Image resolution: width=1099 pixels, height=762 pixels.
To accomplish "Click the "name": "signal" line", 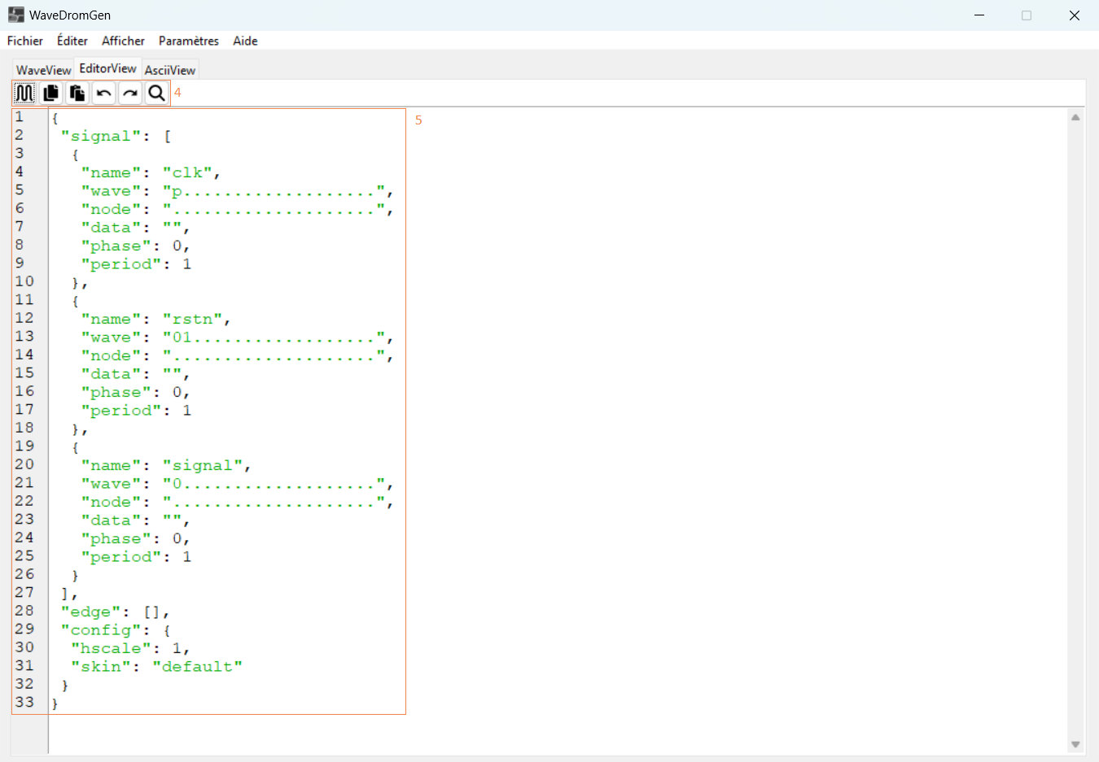I will tap(166, 465).
